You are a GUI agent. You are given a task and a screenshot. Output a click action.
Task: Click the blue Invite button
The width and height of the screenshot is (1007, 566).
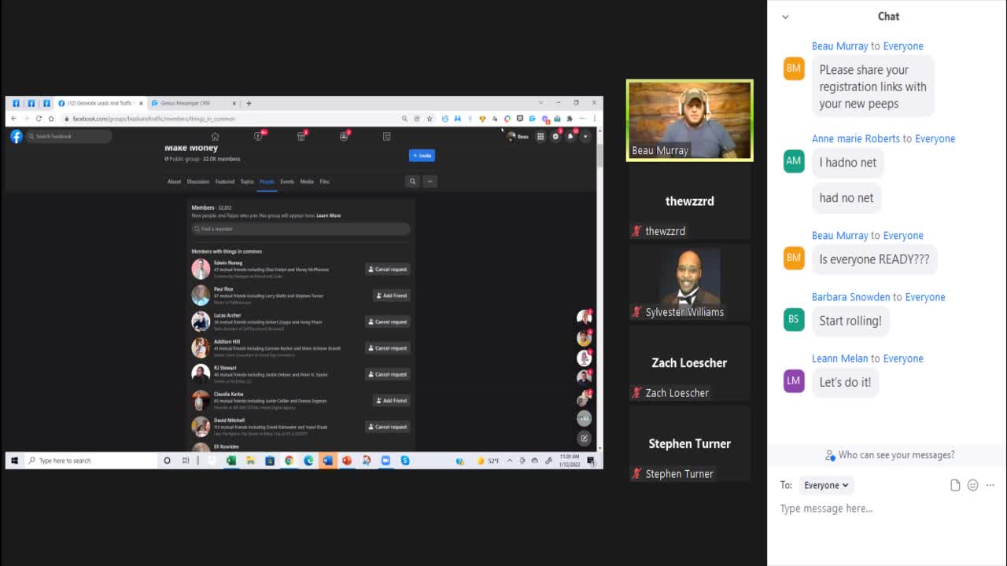(x=422, y=155)
